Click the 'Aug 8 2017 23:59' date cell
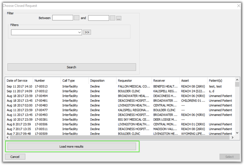 pos(19,124)
